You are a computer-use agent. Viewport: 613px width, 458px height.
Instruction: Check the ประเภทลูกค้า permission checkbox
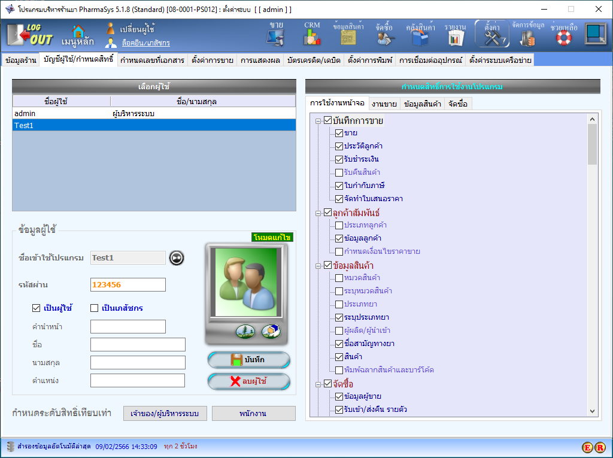[339, 225]
